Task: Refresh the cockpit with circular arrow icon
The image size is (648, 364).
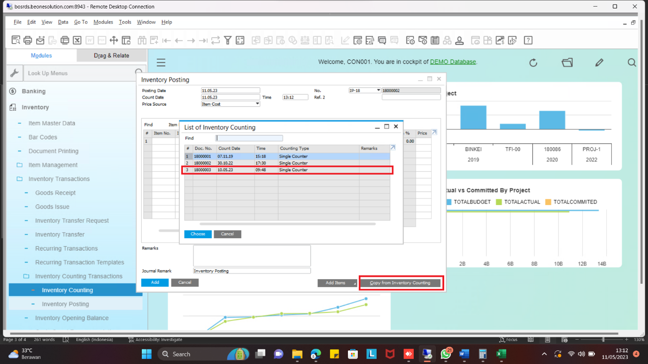Action: (533, 62)
